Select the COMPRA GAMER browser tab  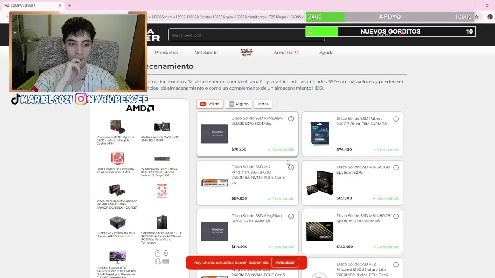33,5
